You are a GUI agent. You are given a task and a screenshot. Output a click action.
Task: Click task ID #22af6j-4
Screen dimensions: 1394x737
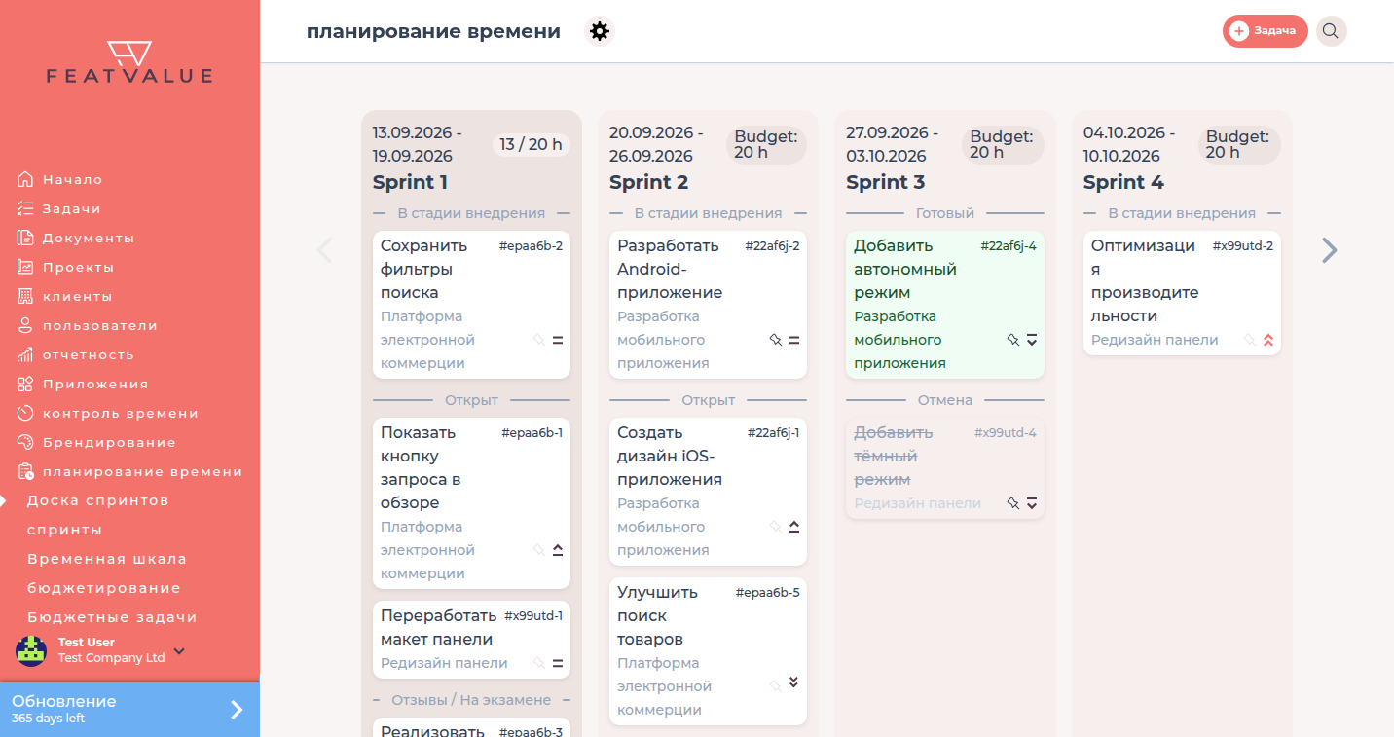tap(1009, 246)
